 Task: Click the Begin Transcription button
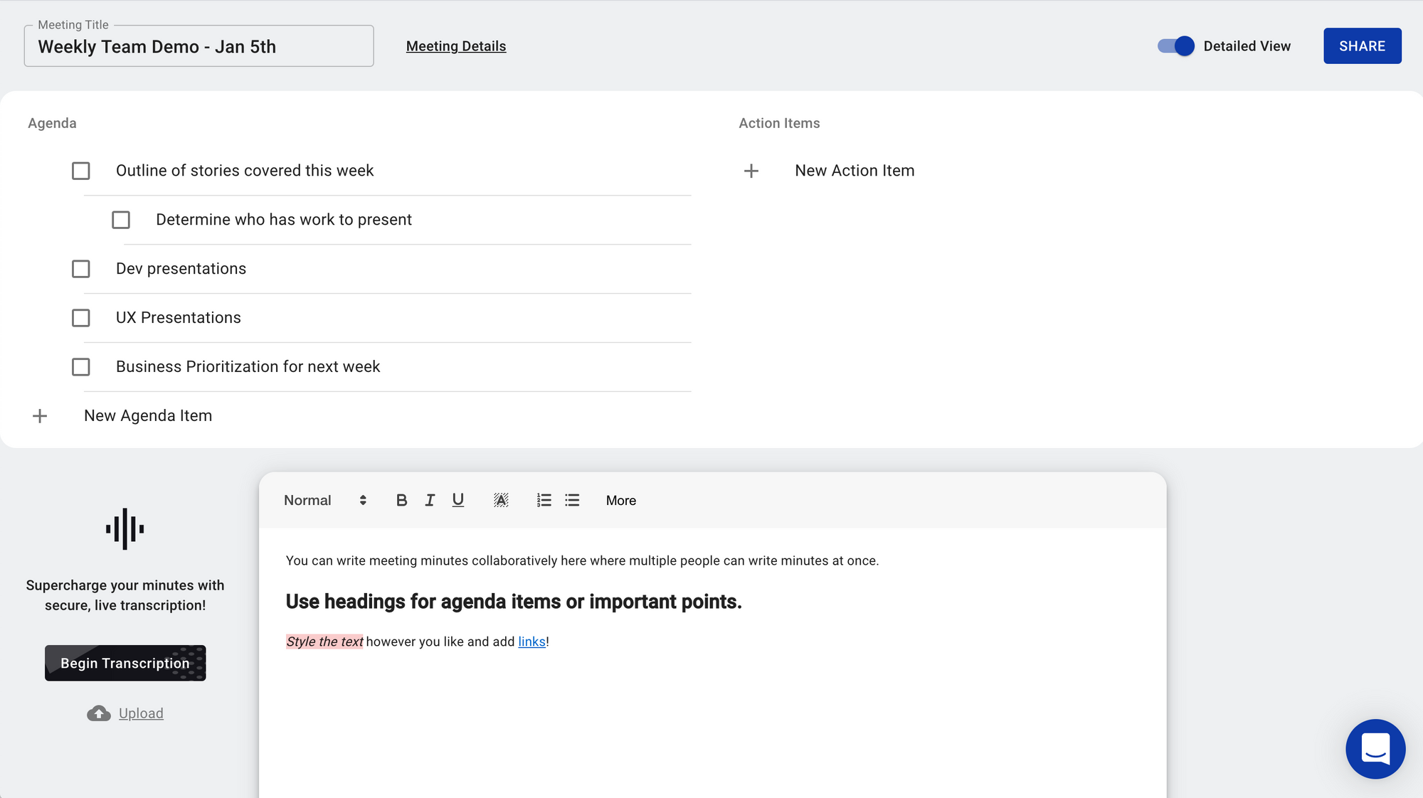point(125,662)
